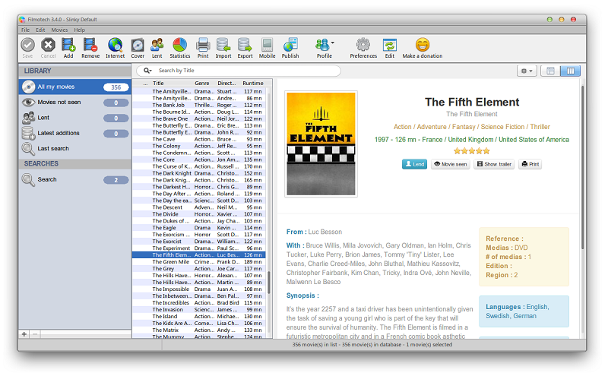The height and width of the screenshot is (376, 608).
Task: Select Movies not seen in library
Action: click(74, 103)
